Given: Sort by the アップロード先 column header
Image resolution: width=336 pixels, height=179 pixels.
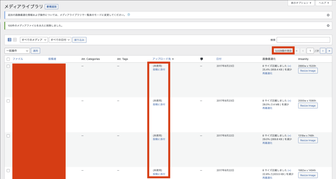Looking at the screenshot, I should point(162,59).
